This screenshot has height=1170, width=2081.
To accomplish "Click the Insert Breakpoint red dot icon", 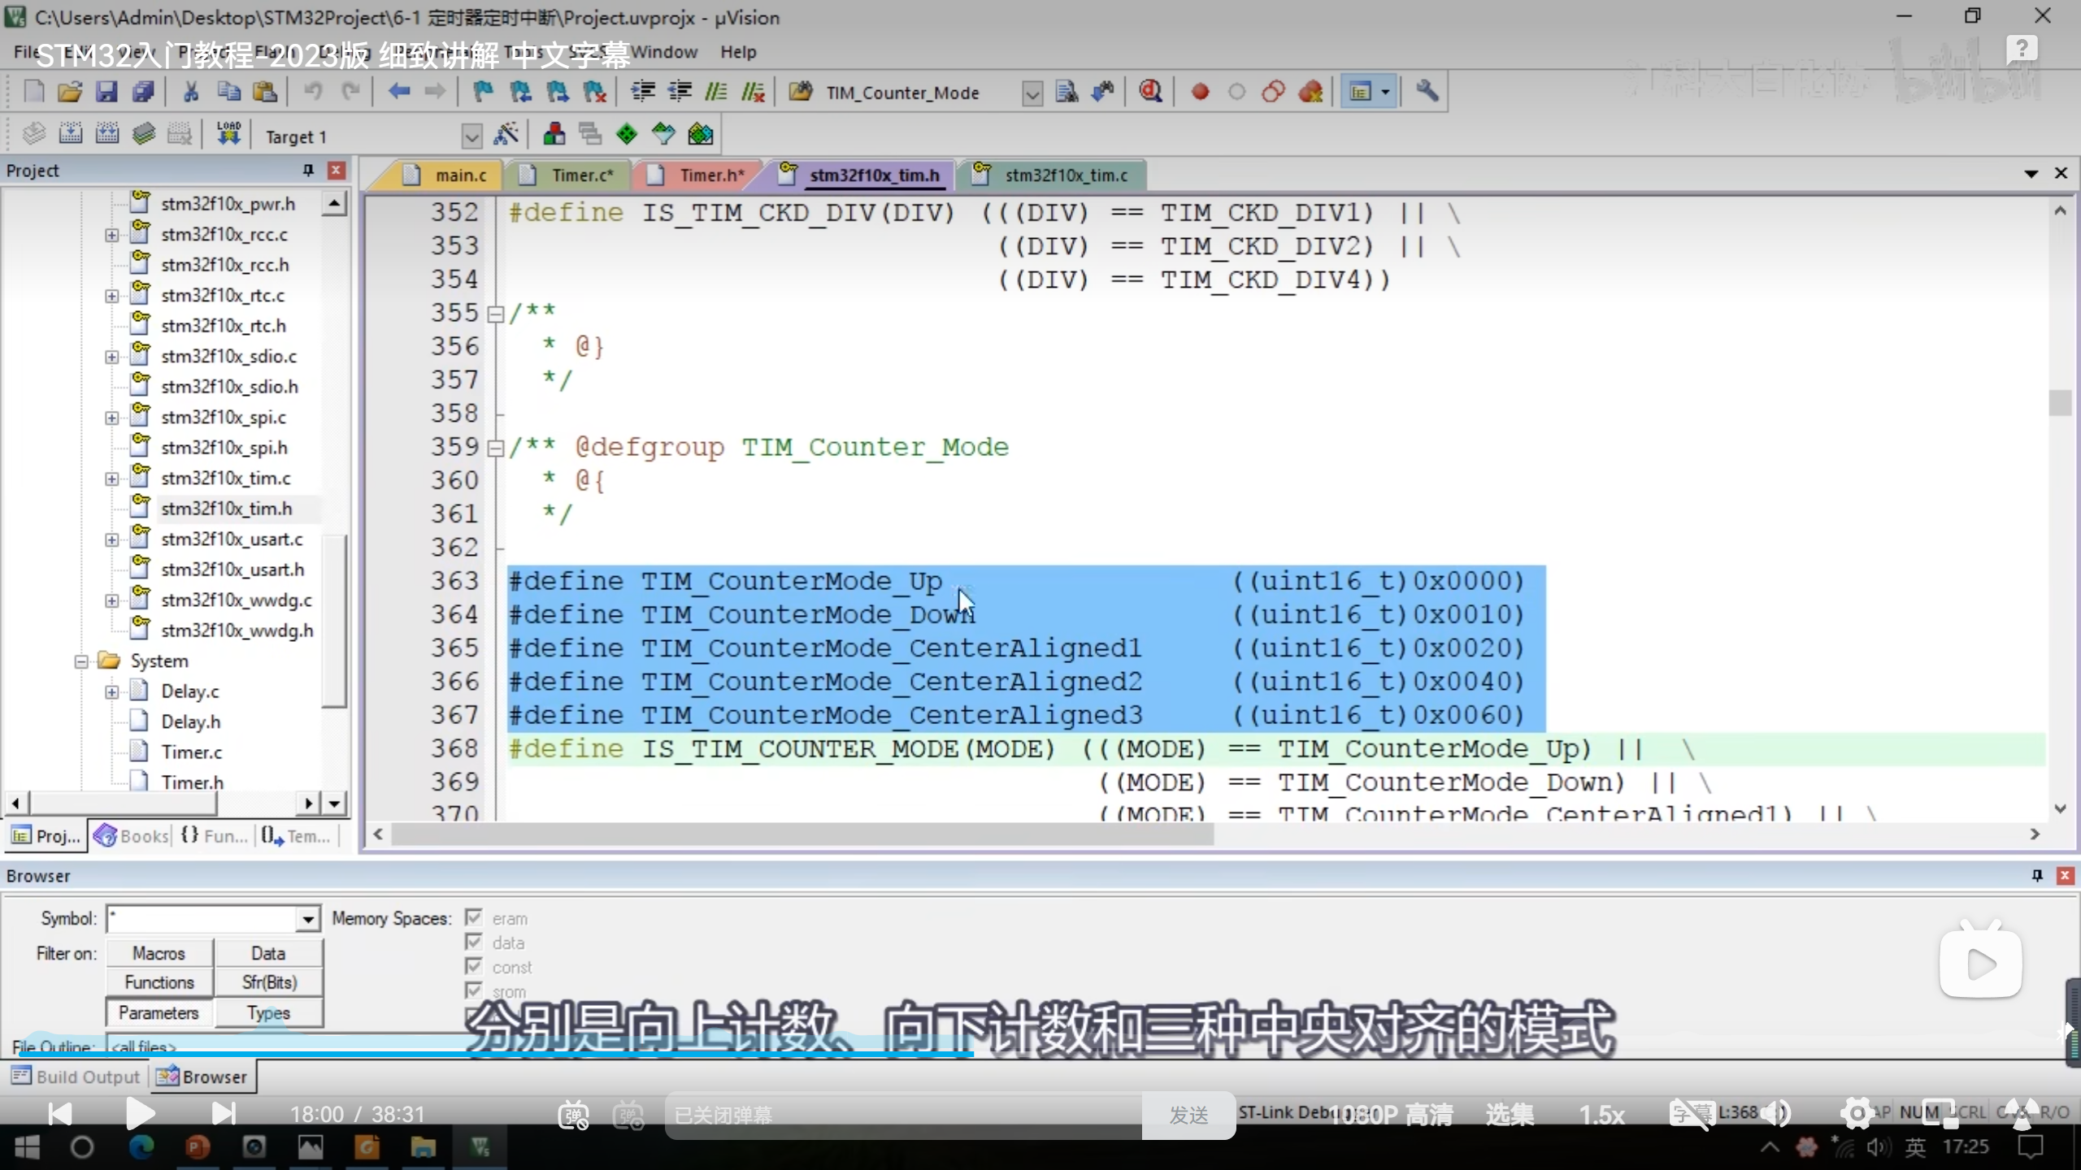I will tap(1200, 92).
